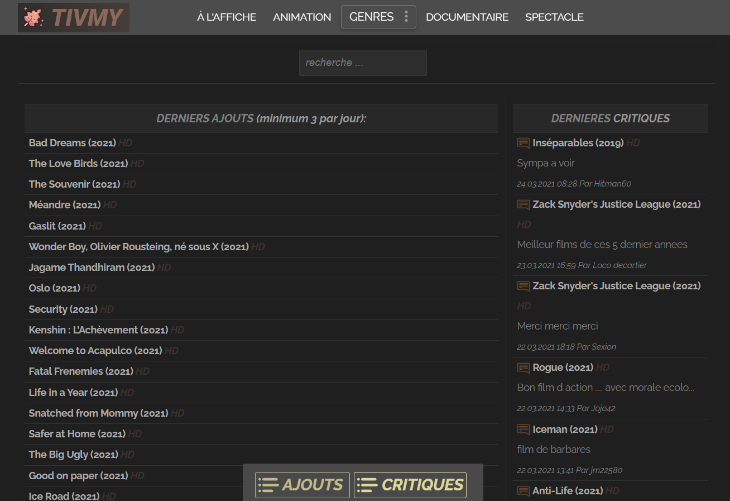This screenshot has height=501, width=730.
Task: Click the recherche search field
Action: pos(363,63)
